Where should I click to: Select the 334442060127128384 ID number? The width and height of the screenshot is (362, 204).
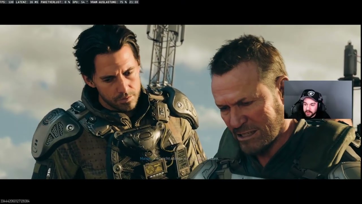tap(15, 201)
